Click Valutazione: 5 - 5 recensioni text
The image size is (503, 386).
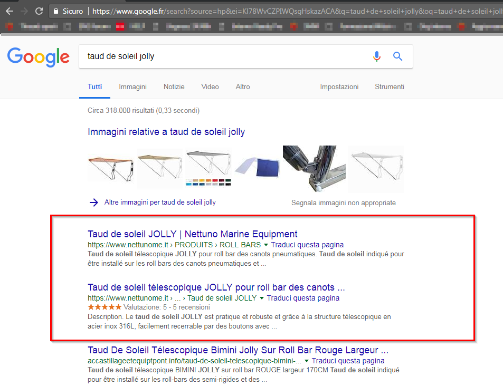167,307
